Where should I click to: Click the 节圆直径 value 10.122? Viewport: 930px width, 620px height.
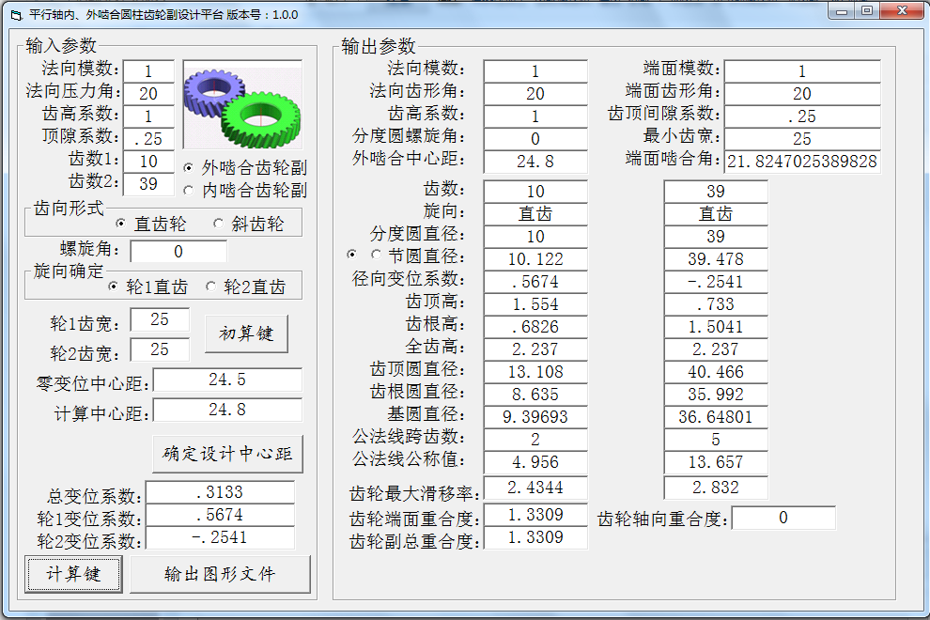[535, 259]
